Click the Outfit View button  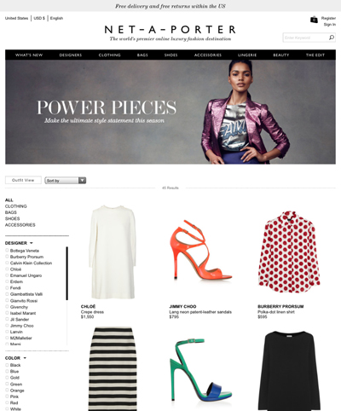click(23, 180)
